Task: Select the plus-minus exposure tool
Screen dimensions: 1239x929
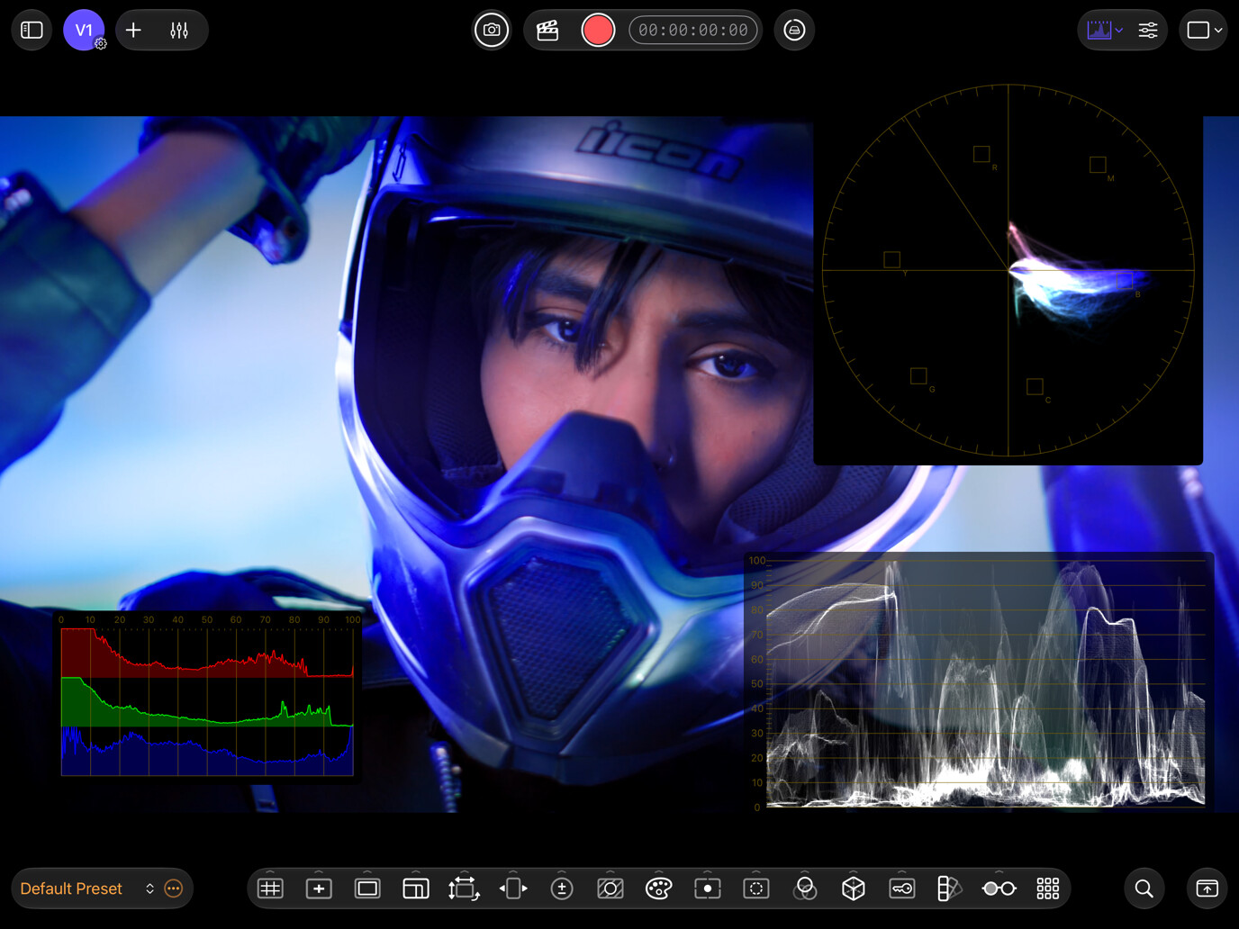Action: (562, 888)
